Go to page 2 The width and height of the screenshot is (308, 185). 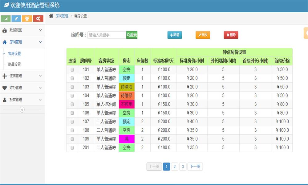[x=175, y=167]
